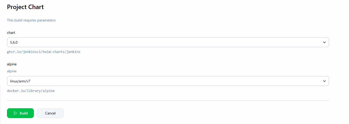Click the middle of alpine select box
Viewport: 349px width, 124px height.
168,81
